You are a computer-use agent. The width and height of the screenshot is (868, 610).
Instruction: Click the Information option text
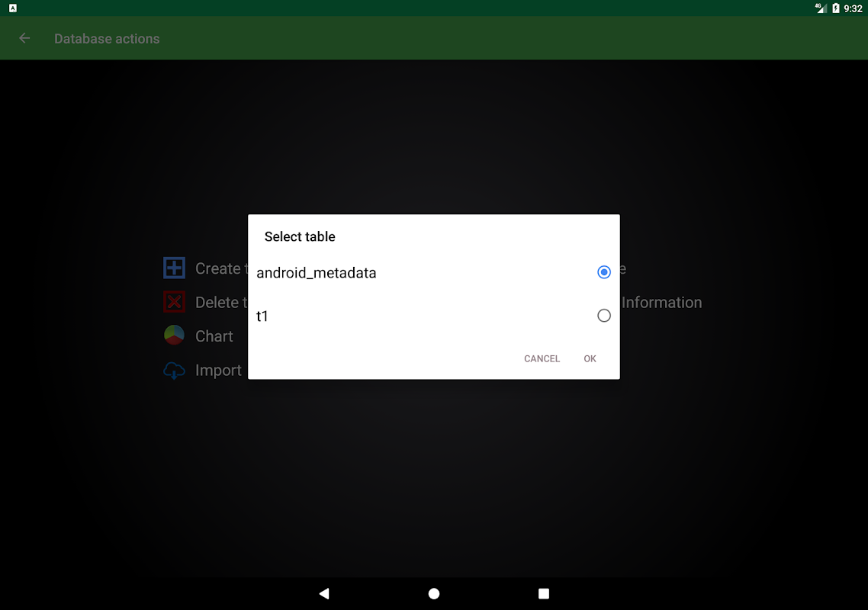click(x=661, y=302)
